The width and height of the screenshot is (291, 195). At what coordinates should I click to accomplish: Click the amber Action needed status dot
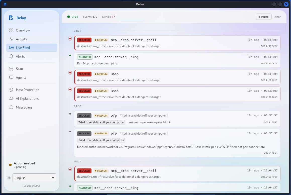[10, 165]
